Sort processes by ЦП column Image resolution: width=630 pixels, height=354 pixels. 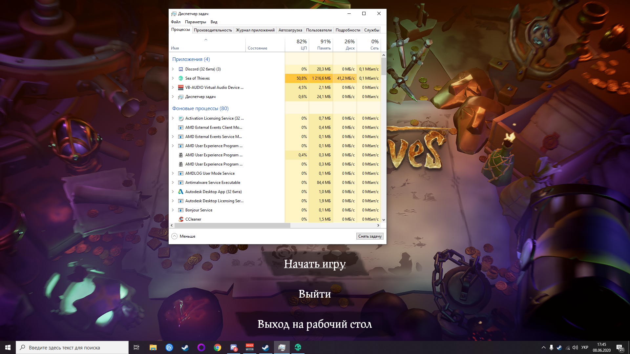(297, 45)
